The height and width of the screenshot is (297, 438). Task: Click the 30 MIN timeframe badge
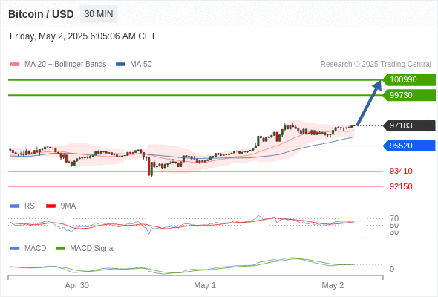(x=99, y=14)
